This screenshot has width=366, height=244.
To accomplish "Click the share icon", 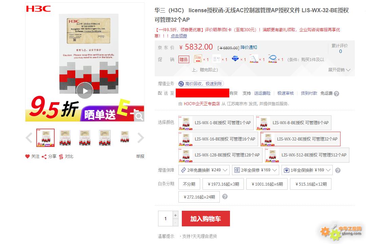I will click(44, 157).
